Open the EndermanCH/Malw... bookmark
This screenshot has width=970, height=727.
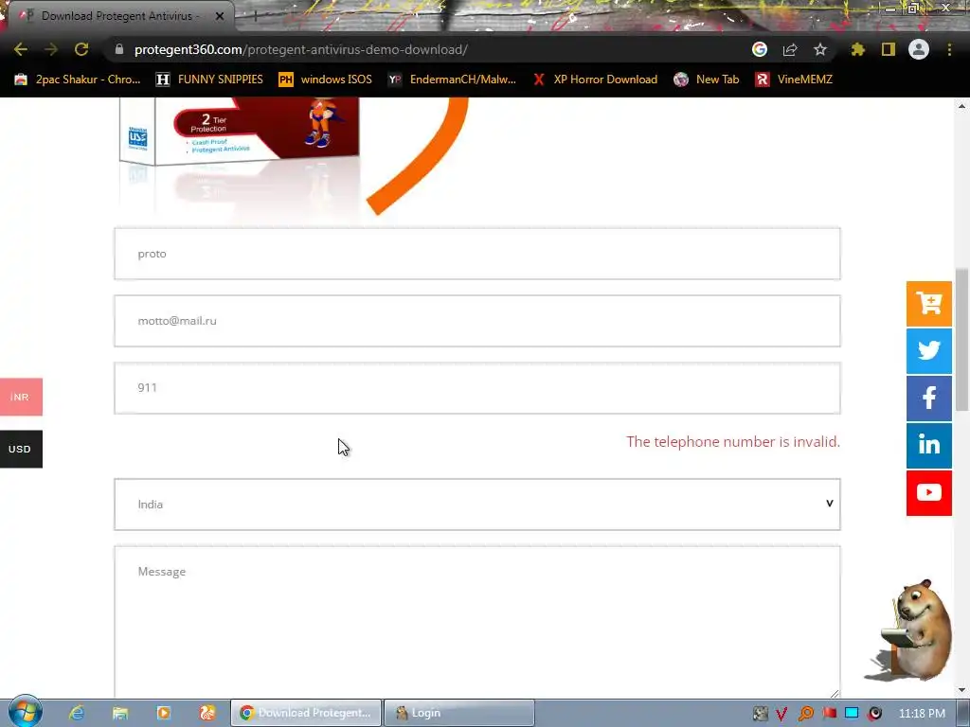pyautogui.click(x=452, y=80)
